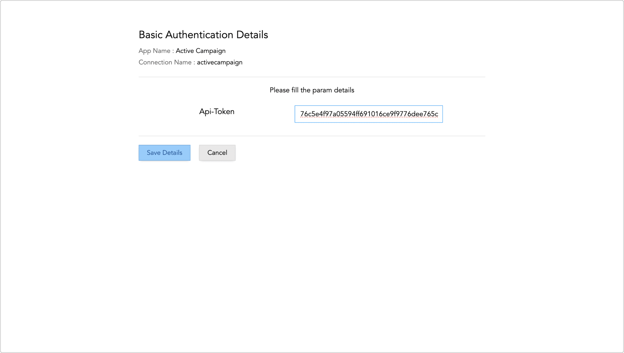Screen dimensions: 624x353
Task: Focus the Api-Token input field
Action: tap(368, 114)
